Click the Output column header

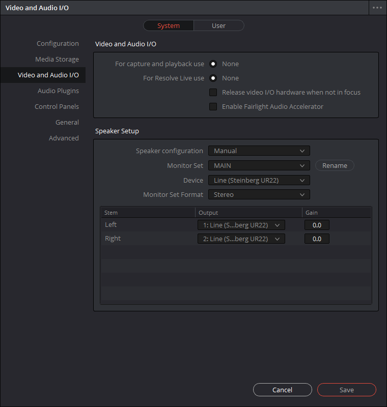pos(248,213)
